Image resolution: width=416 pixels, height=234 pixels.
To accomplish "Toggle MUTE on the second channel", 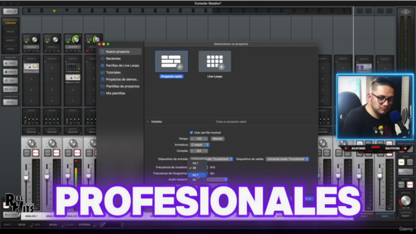I will click(57, 153).
